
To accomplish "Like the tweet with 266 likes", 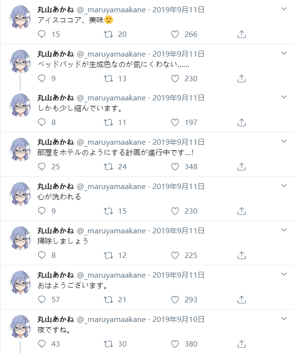I will coord(175,34).
